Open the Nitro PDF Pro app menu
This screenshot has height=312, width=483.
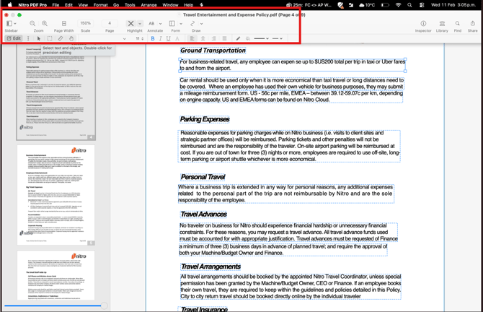tap(32, 5)
